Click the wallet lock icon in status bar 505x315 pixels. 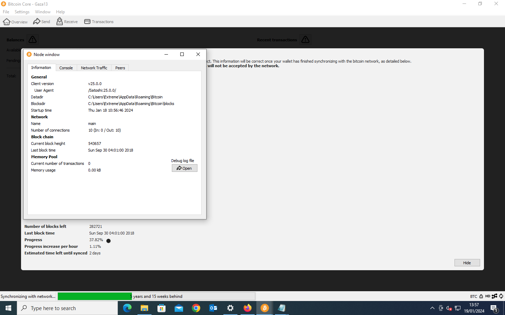tap(481, 296)
